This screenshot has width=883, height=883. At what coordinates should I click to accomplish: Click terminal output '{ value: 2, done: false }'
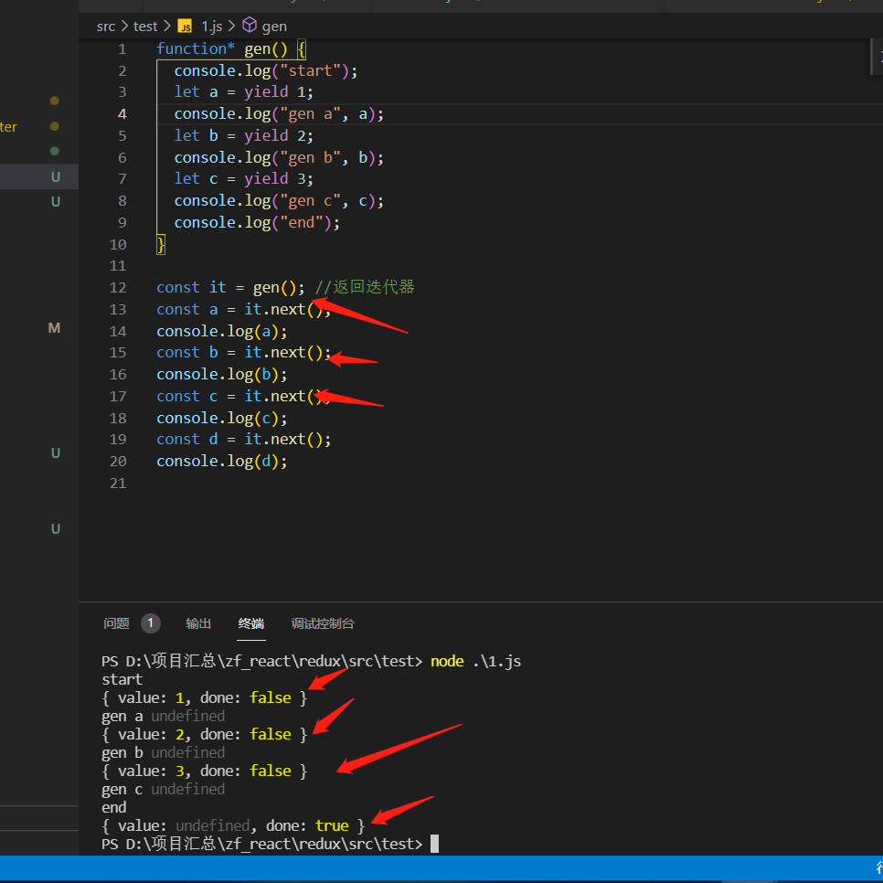click(205, 735)
